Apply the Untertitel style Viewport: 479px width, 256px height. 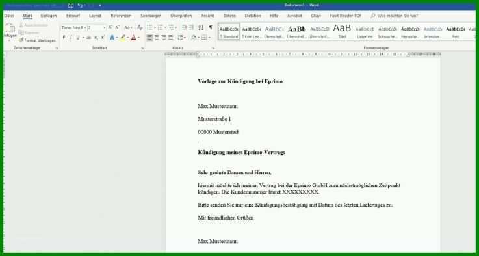pos(365,32)
